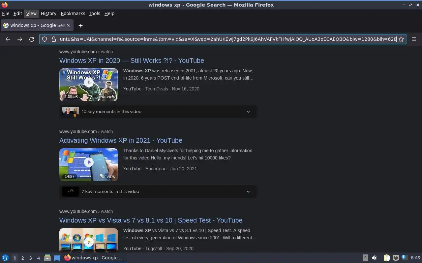The image size is (422, 263).
Task: Click the removable media eject tray icon
Action: 365,258
